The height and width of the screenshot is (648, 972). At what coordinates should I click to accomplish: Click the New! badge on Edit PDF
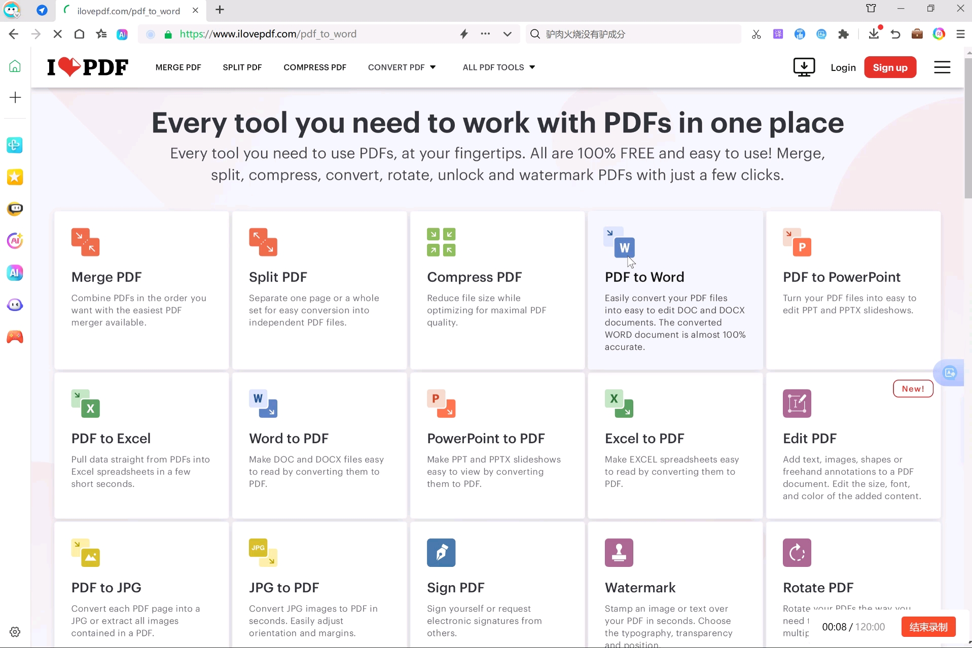[x=913, y=388]
